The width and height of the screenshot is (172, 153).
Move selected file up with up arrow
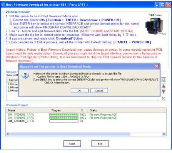pyautogui.click(x=164, y=86)
